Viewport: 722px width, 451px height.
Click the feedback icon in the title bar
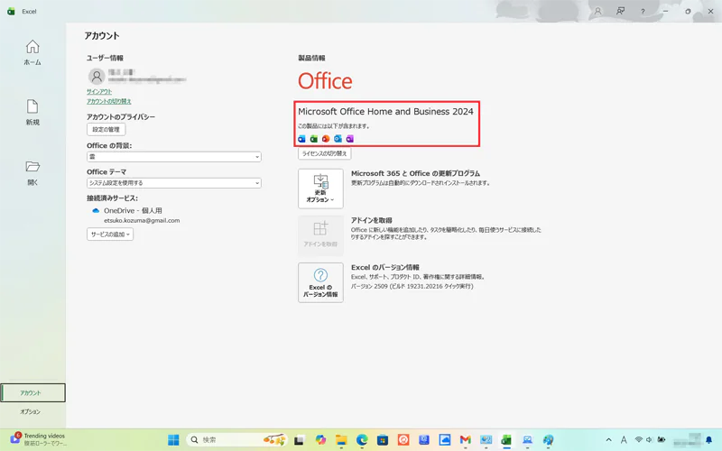620,11
